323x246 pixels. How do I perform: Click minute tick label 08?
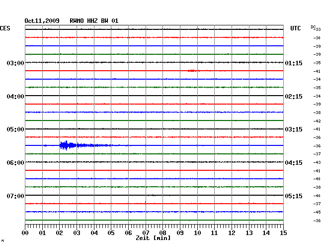(x=162, y=233)
